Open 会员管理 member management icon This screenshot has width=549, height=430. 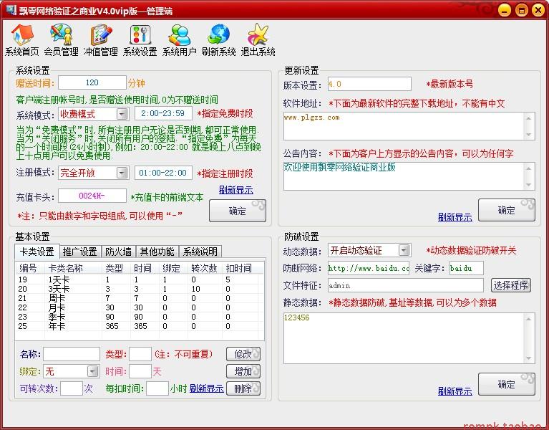click(x=62, y=40)
